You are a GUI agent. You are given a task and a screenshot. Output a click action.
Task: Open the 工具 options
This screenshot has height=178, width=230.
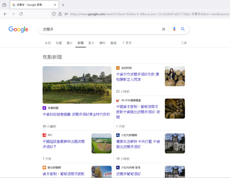[x=184, y=43]
